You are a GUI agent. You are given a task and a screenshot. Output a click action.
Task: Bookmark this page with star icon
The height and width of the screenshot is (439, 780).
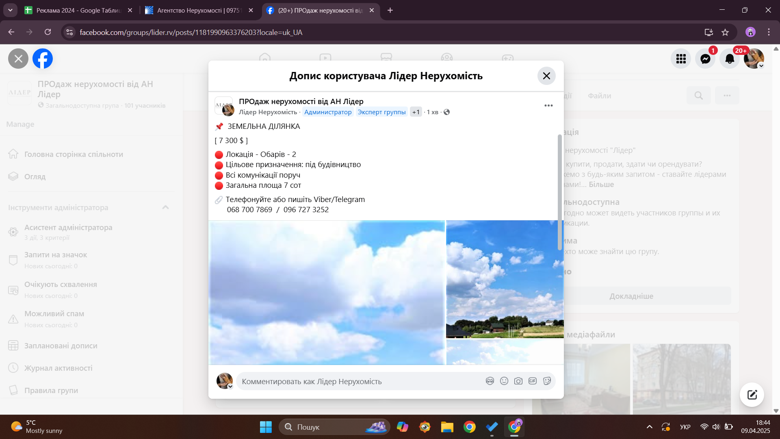point(725,32)
